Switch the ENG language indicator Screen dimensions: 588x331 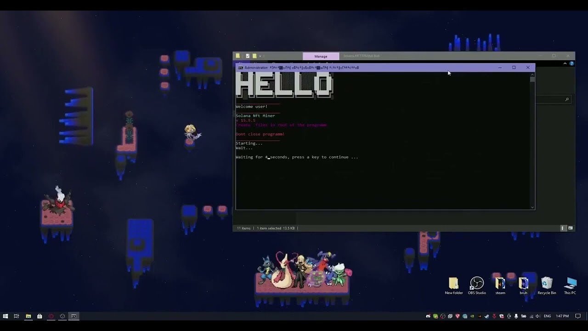[547, 316]
